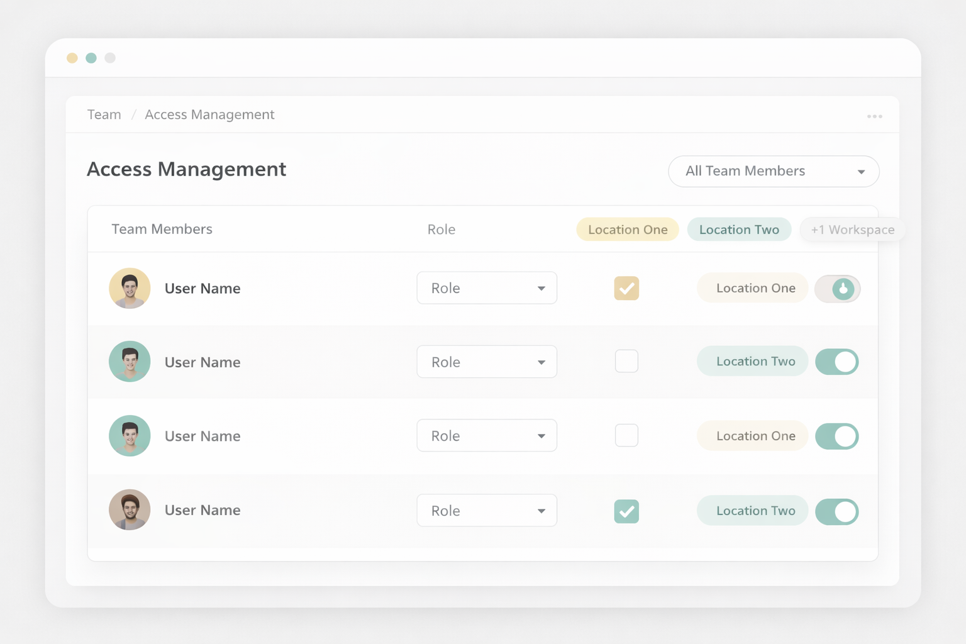Open the third row's Role dropdown
The height and width of the screenshot is (644, 966).
coord(486,435)
